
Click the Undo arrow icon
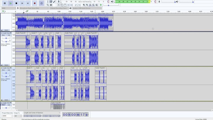(76, 5)
